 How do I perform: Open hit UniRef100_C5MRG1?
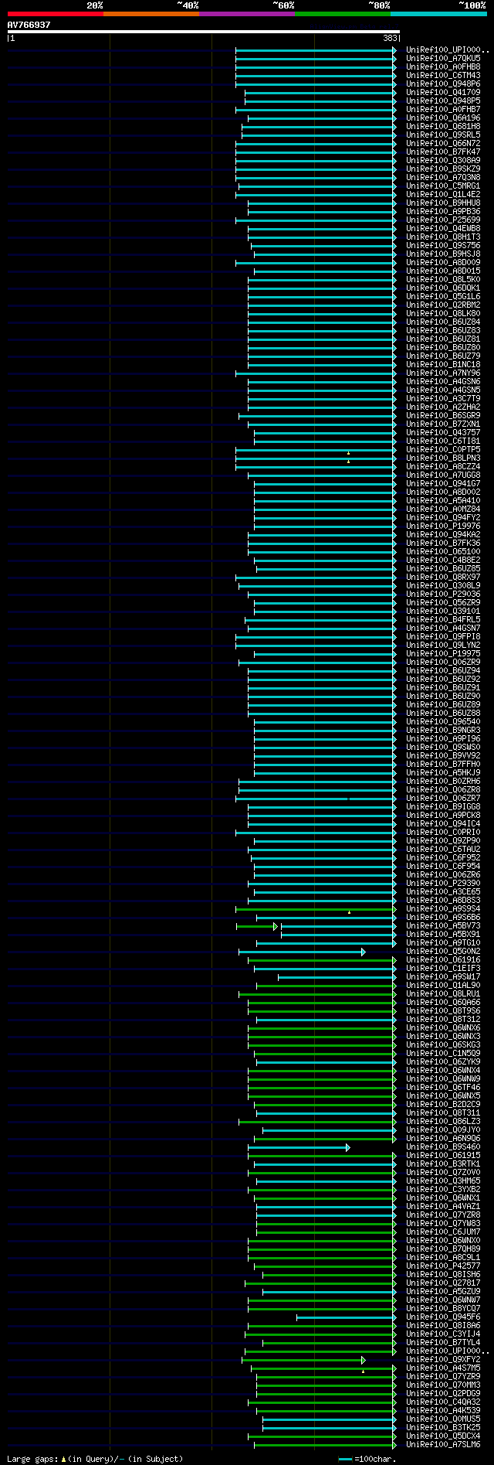443,186
